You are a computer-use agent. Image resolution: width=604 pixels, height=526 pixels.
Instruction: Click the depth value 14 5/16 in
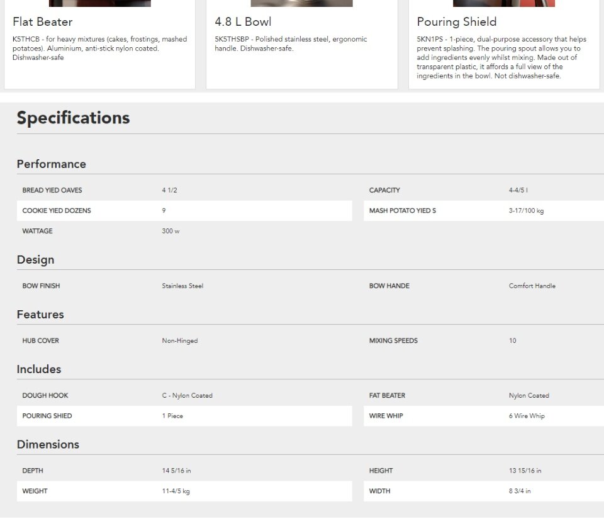tap(176, 470)
